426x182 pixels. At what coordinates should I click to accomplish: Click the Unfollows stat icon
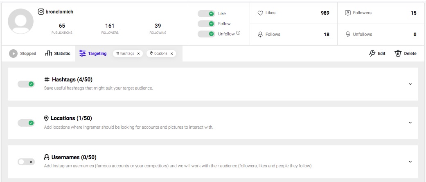click(x=348, y=34)
